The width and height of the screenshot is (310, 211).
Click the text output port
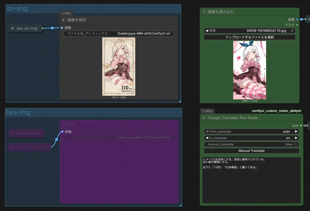(x=301, y=125)
